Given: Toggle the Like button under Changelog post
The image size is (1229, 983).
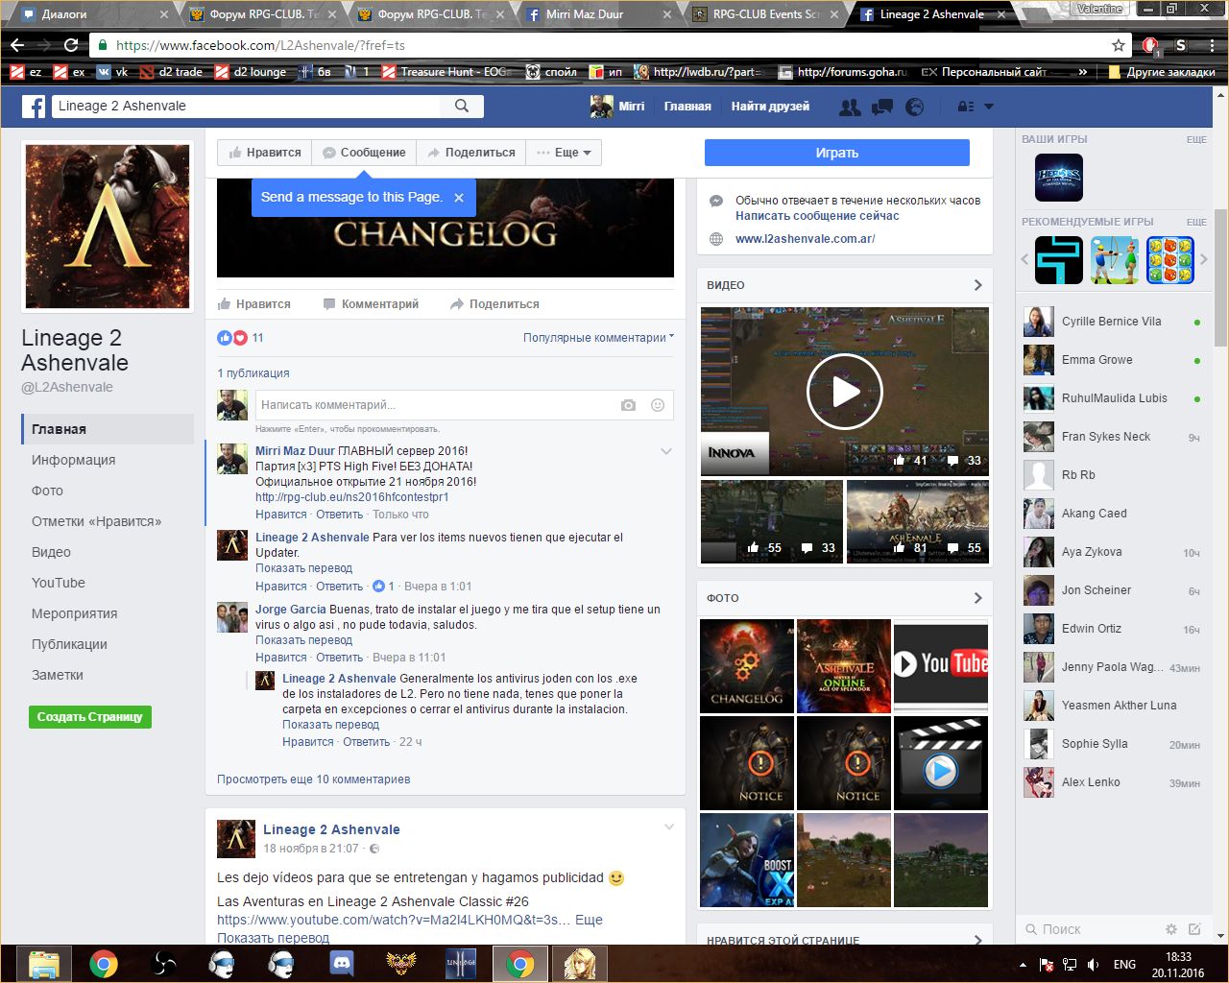Looking at the screenshot, I should coord(254,304).
